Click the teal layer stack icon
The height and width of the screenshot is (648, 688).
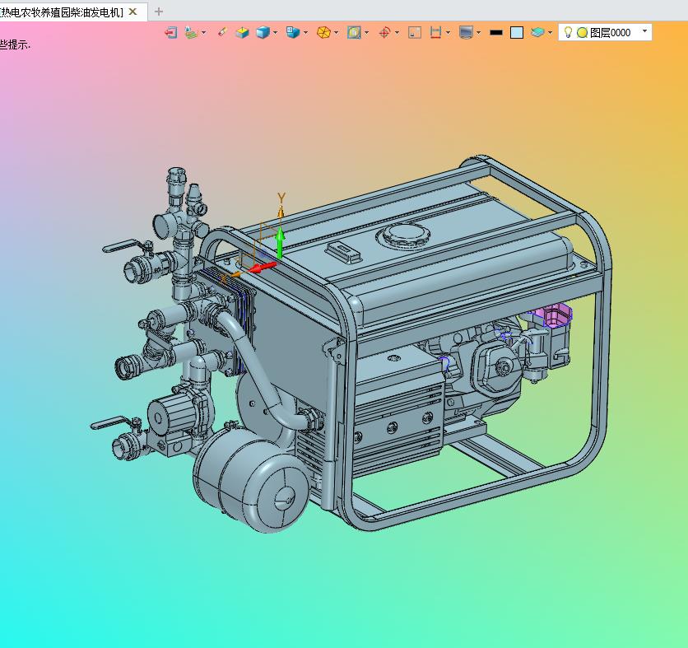537,32
